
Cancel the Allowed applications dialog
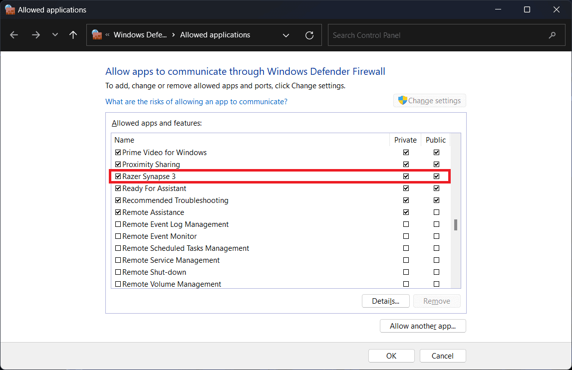tap(443, 356)
